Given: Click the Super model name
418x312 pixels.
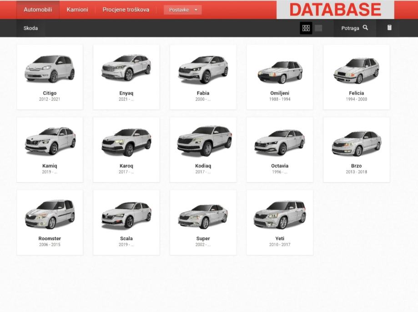Looking at the screenshot, I should [x=203, y=238].
